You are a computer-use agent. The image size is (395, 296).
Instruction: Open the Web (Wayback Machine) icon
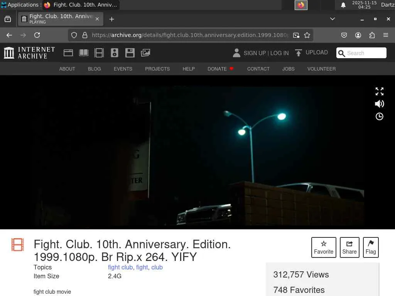[x=68, y=53]
